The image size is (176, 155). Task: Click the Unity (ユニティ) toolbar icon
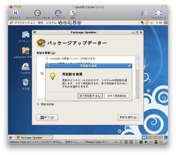(x=144, y=13)
